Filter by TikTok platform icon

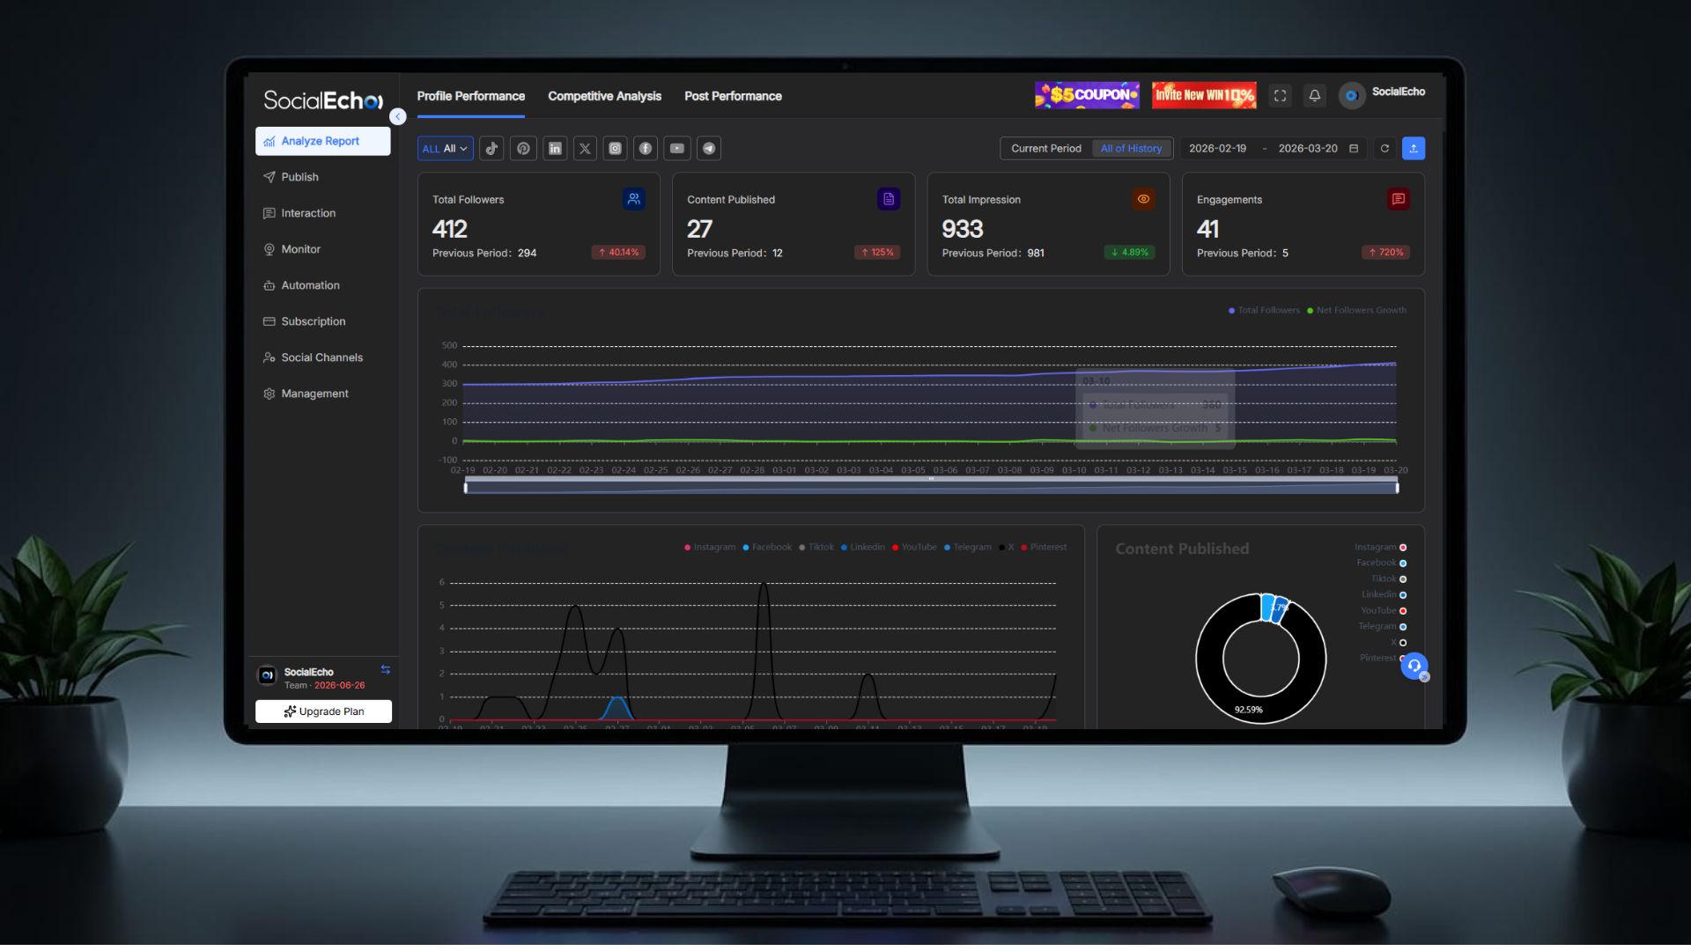(x=492, y=149)
